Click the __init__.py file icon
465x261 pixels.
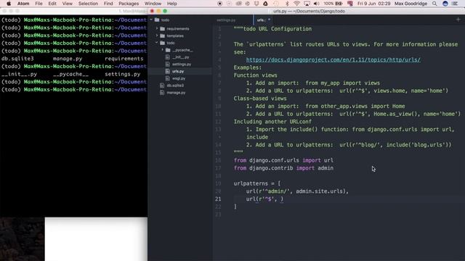168,57
